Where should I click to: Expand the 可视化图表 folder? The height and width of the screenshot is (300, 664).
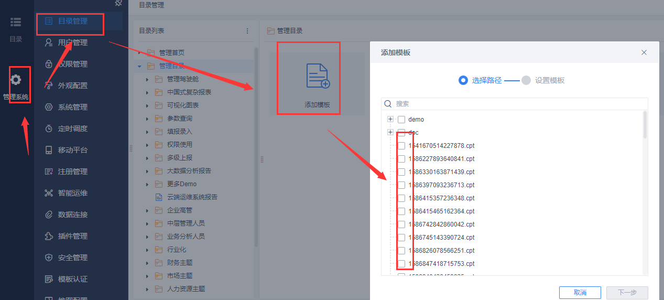tap(147, 105)
